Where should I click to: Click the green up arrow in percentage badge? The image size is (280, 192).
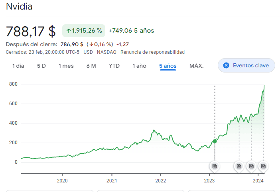pyautogui.click(x=69, y=31)
